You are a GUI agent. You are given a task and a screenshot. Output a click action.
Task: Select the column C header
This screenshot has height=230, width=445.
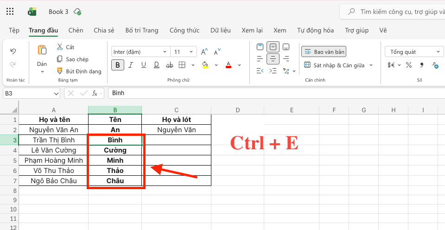[x=177, y=110]
